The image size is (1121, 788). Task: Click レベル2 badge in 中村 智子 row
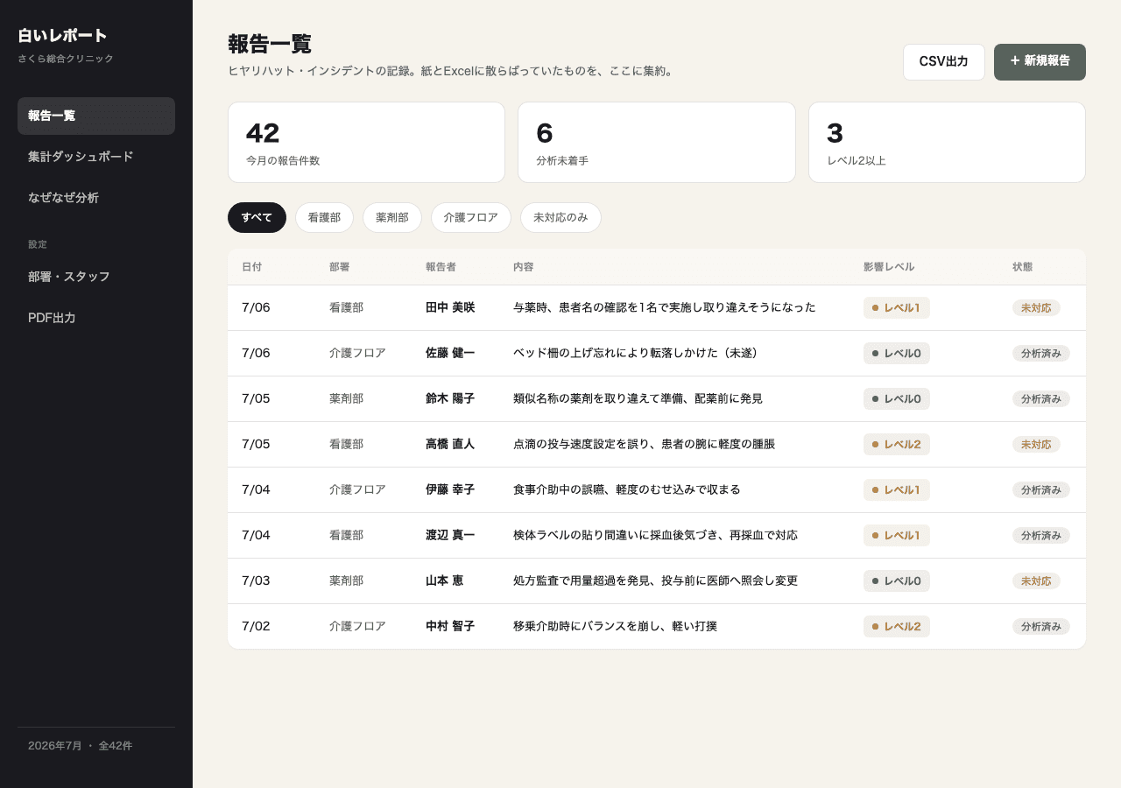click(x=897, y=626)
